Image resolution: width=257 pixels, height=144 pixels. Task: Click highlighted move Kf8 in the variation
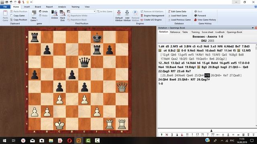207,76
